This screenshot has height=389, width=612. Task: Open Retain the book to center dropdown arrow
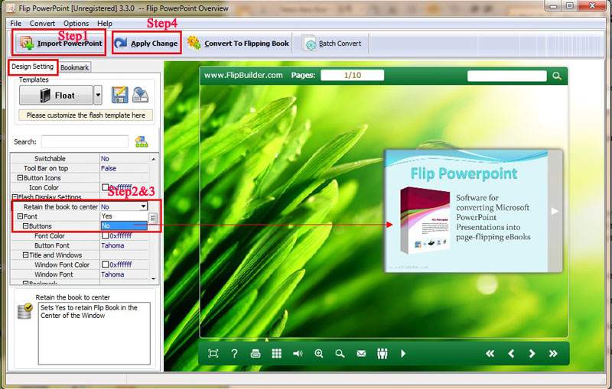144,206
